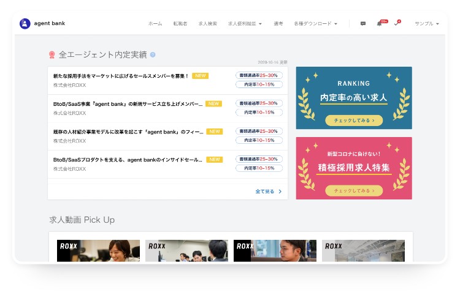The width and height of the screenshot is (460, 301).
Task: Click 全て見る link
Action: coord(264,191)
